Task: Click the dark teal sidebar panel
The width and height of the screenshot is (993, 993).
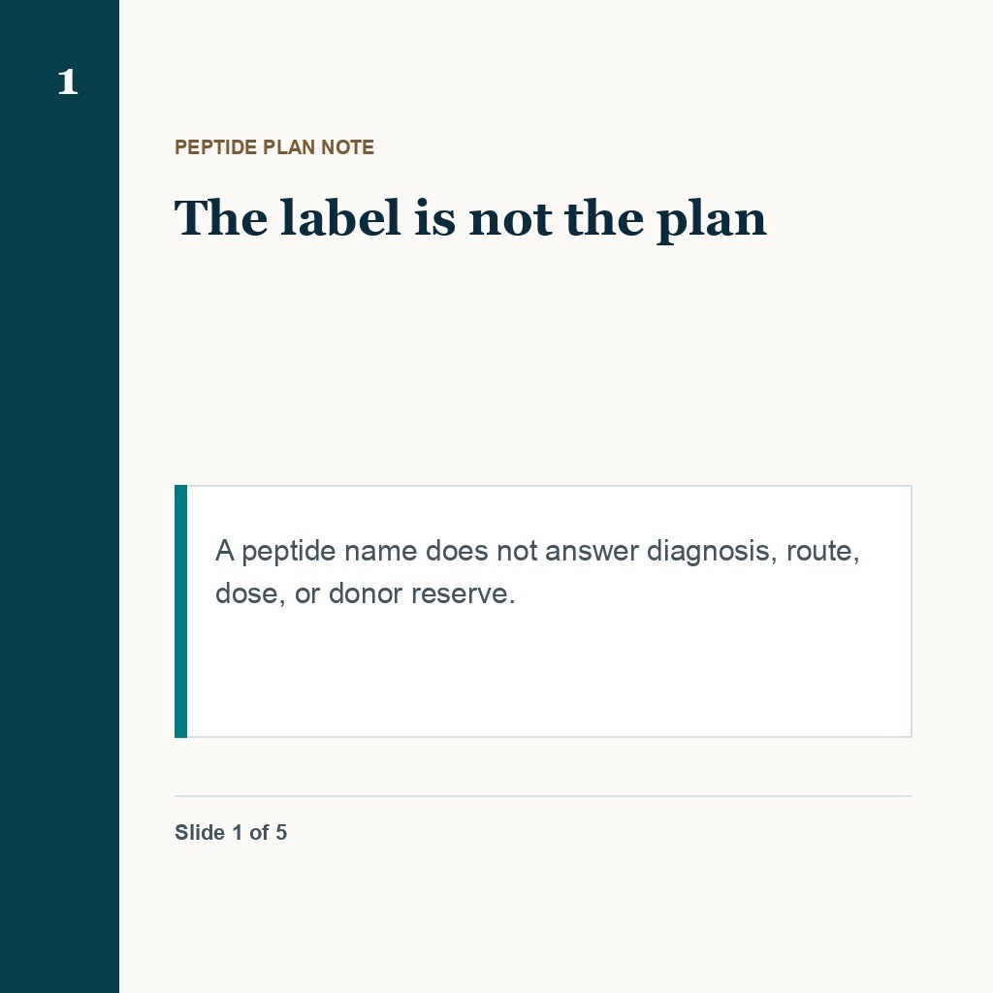Action: pos(59,496)
